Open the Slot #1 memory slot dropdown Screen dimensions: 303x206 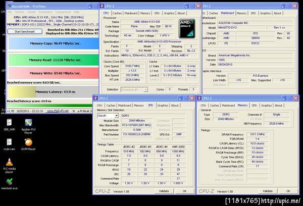[x=108, y=116]
